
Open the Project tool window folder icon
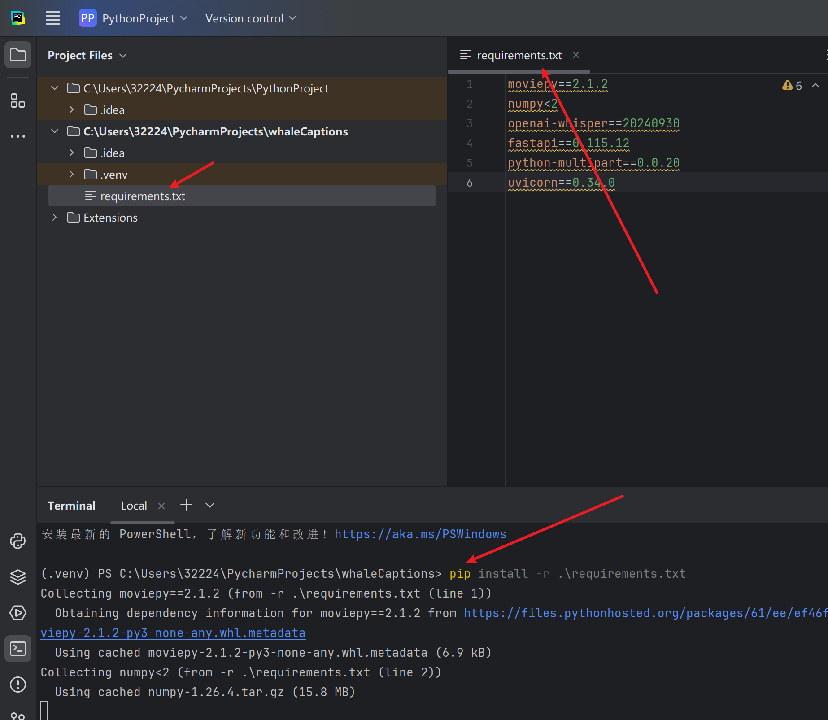pos(18,55)
